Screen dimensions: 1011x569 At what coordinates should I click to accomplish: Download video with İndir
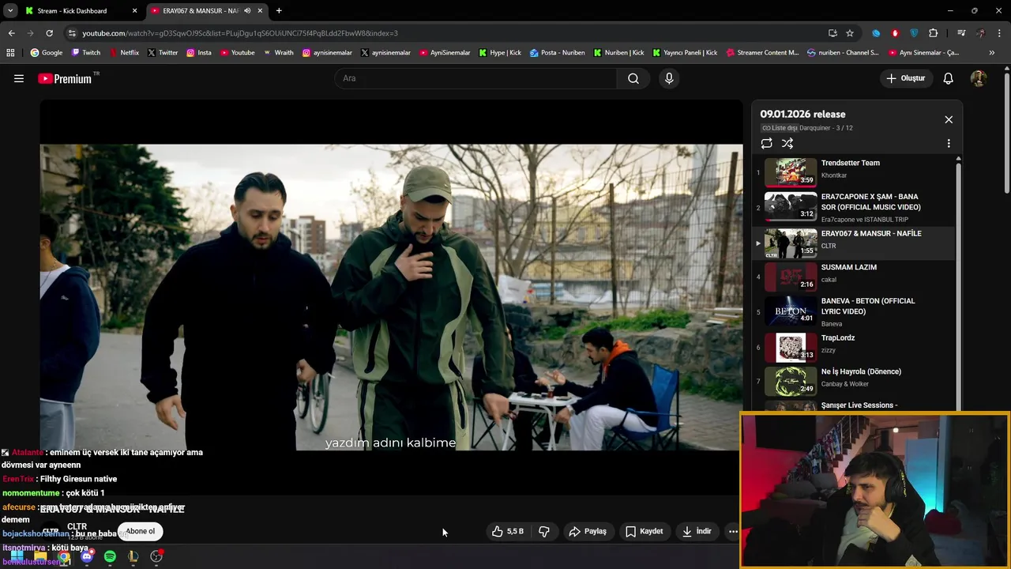tap(697, 531)
